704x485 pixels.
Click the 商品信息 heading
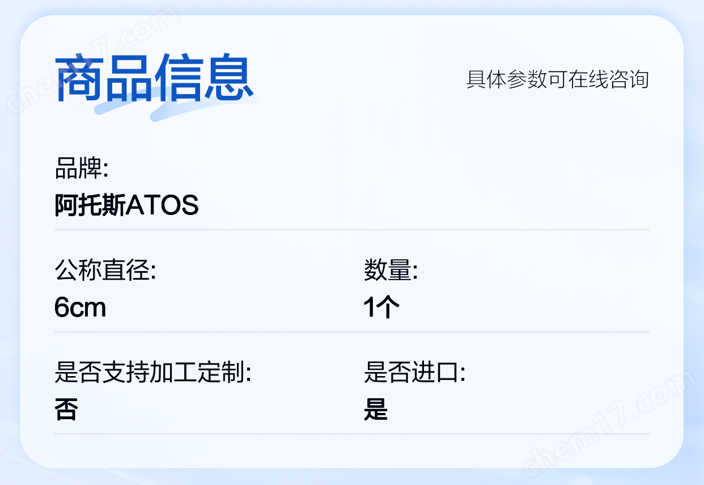(154, 78)
